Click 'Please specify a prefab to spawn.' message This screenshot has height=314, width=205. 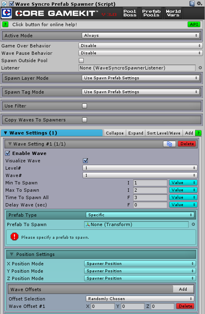(x=55, y=237)
